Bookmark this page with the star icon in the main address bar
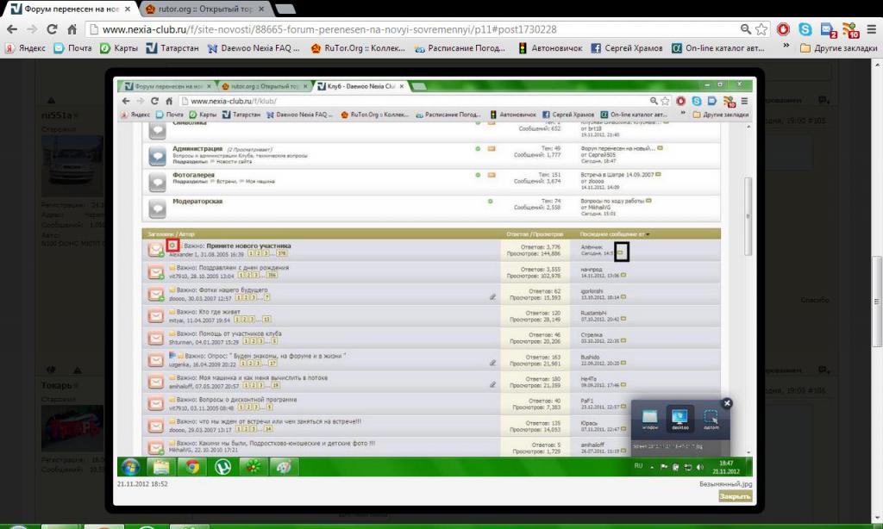The width and height of the screenshot is (883, 529). click(x=761, y=29)
